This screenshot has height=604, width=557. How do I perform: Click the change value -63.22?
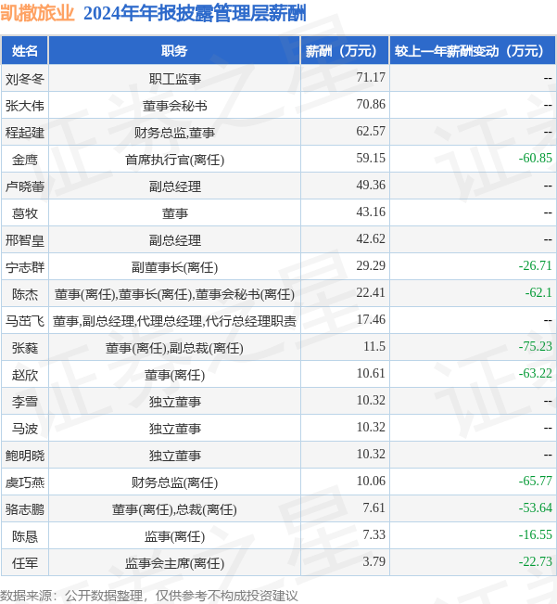(535, 373)
